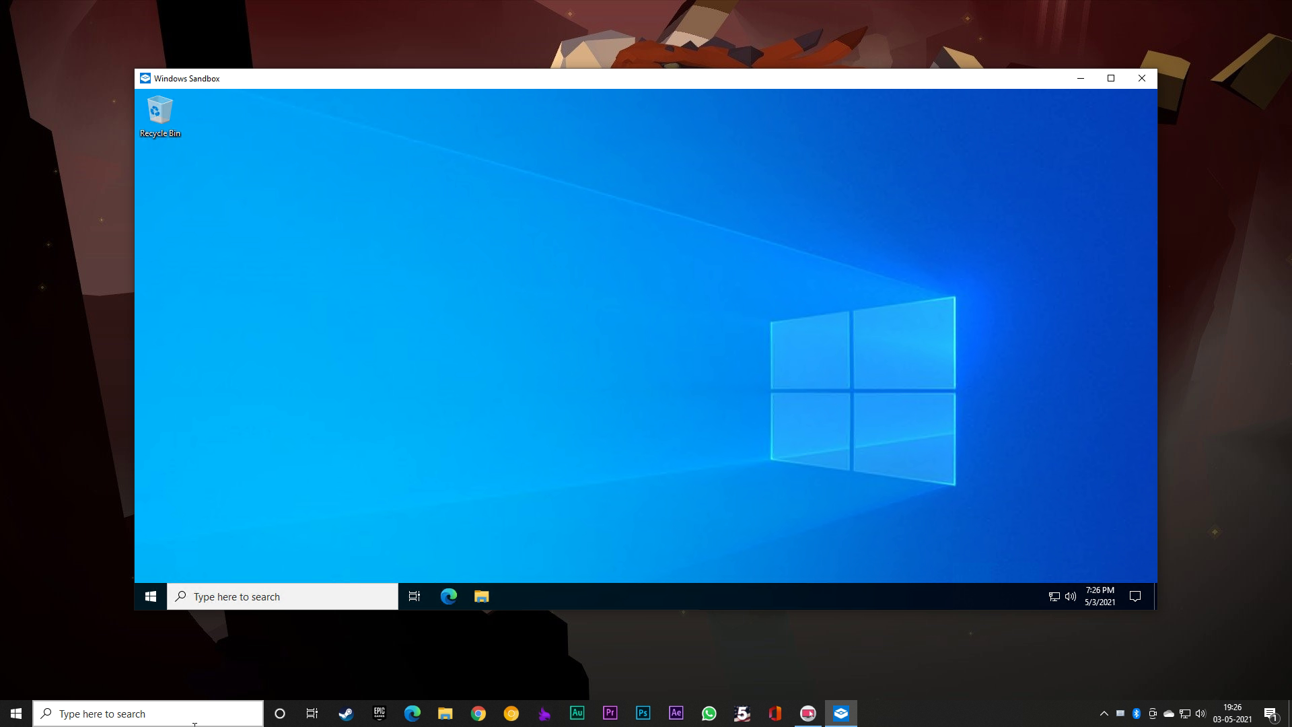Open Adobe After Effects from the taskbar

pos(676,714)
